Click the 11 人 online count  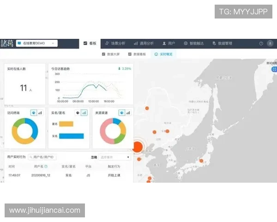26,88
